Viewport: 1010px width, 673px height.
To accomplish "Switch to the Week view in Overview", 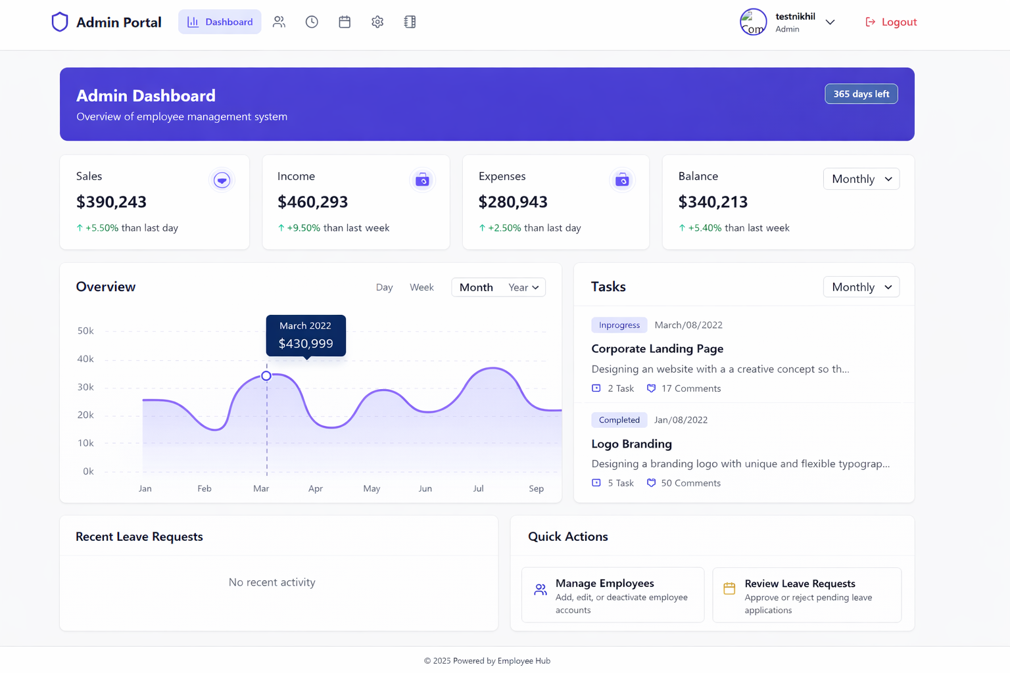I will point(421,287).
